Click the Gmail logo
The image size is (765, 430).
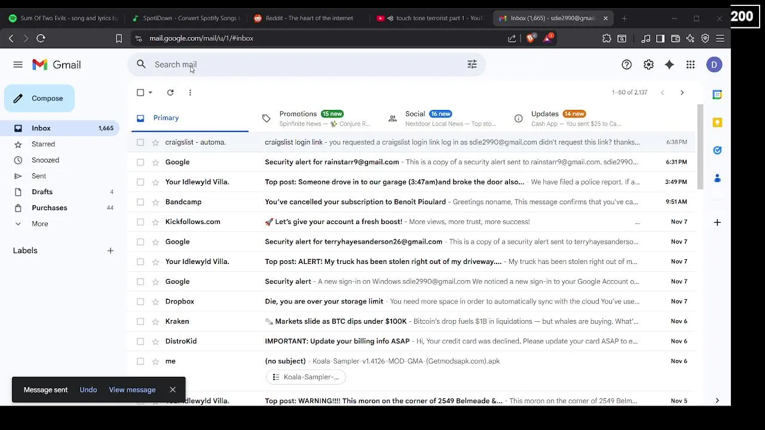coord(57,64)
